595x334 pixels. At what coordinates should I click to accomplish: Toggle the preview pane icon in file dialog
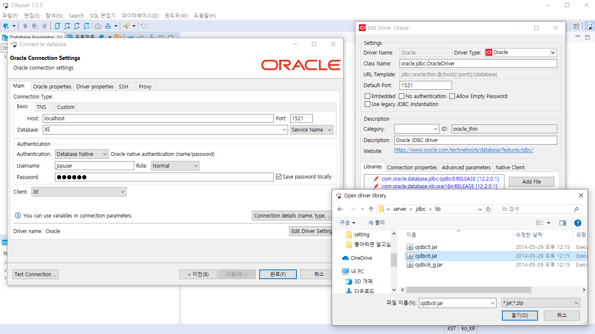[563, 223]
